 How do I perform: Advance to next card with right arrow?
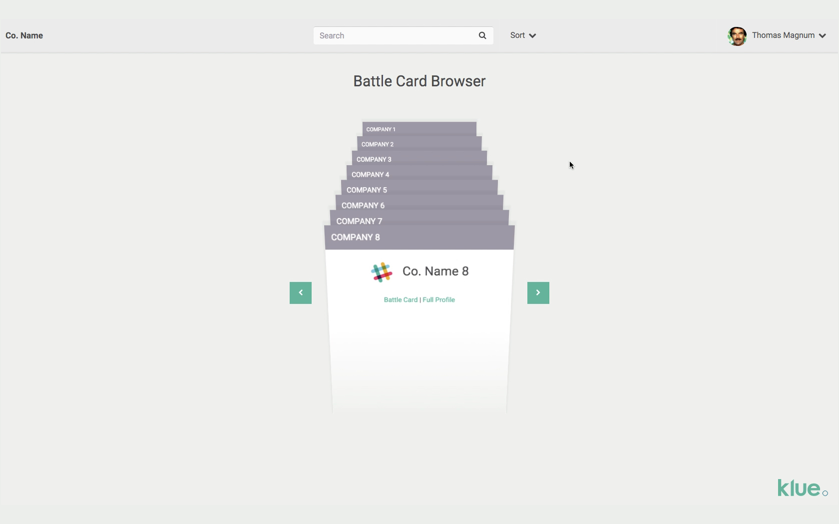pyautogui.click(x=538, y=293)
